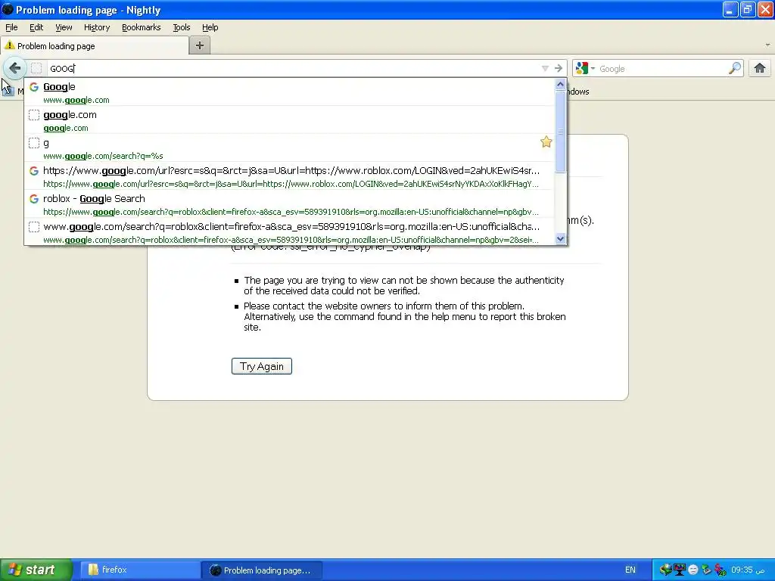Choose the Google www.google.com suggestion
This screenshot has height=581, width=775.
point(289,92)
